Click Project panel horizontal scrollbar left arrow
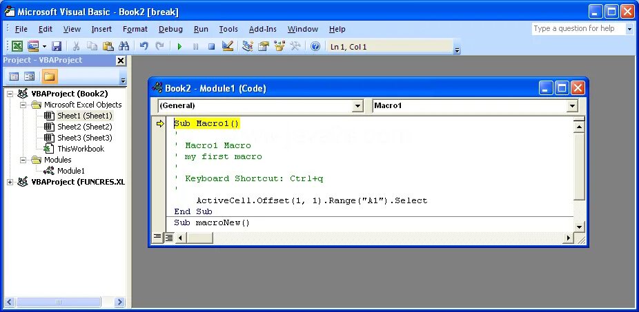 [10, 302]
